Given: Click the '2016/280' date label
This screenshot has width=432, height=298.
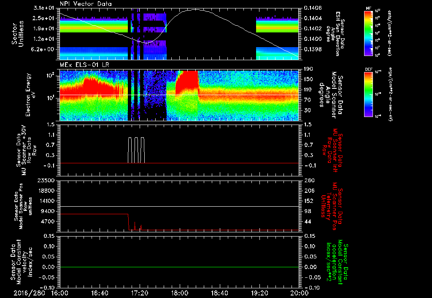Looking at the screenshot, I should (x=29, y=293).
